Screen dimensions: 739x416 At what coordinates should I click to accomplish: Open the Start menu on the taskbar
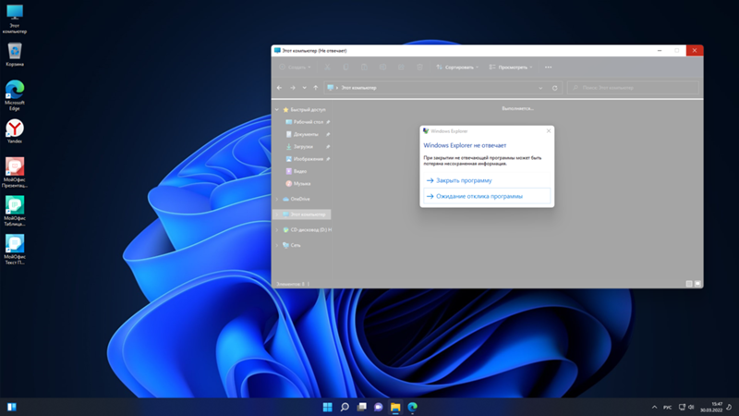(x=328, y=407)
